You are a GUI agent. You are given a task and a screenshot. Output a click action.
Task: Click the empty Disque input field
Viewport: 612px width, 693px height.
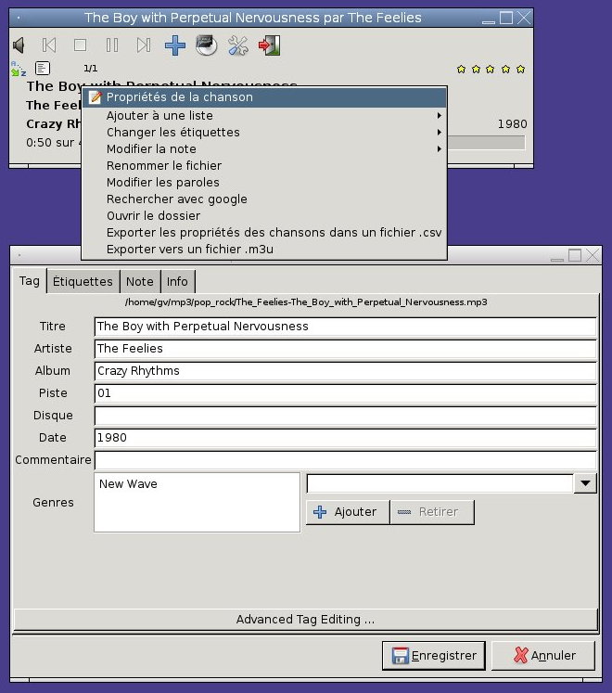pyautogui.click(x=345, y=416)
